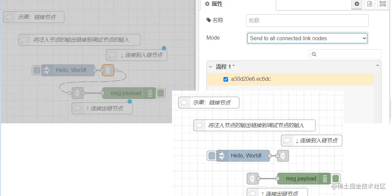The width and height of the screenshot is (392, 196).
Task: Open the node properties gear tab
Action: pyautogui.click(x=357, y=4)
